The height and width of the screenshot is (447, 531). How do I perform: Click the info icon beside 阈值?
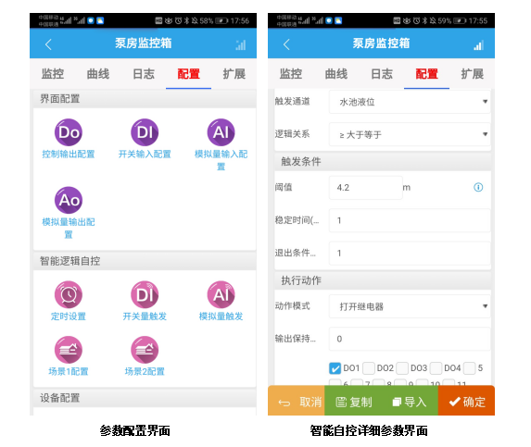478,187
